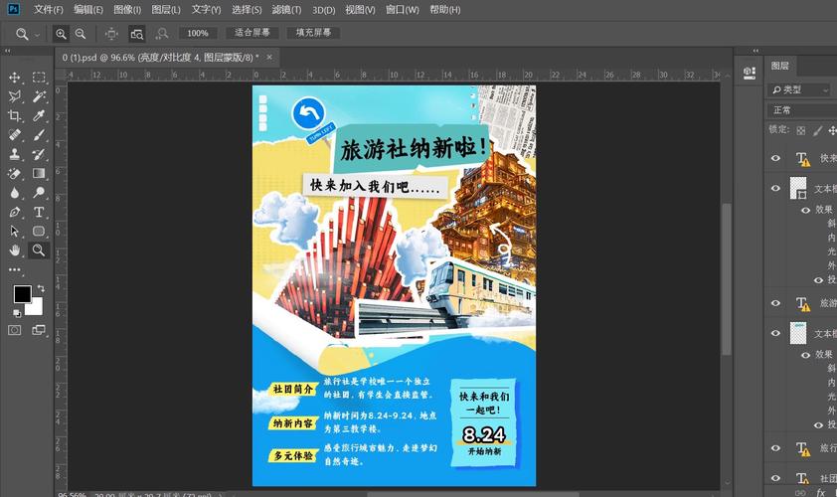Viewport: 837px width, 497px height.
Task: Toggle resize windows to fit option
Action: click(111, 34)
